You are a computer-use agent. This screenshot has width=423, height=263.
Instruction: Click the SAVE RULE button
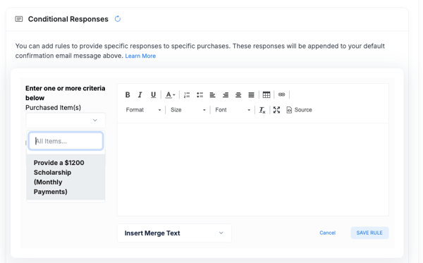tap(369, 233)
